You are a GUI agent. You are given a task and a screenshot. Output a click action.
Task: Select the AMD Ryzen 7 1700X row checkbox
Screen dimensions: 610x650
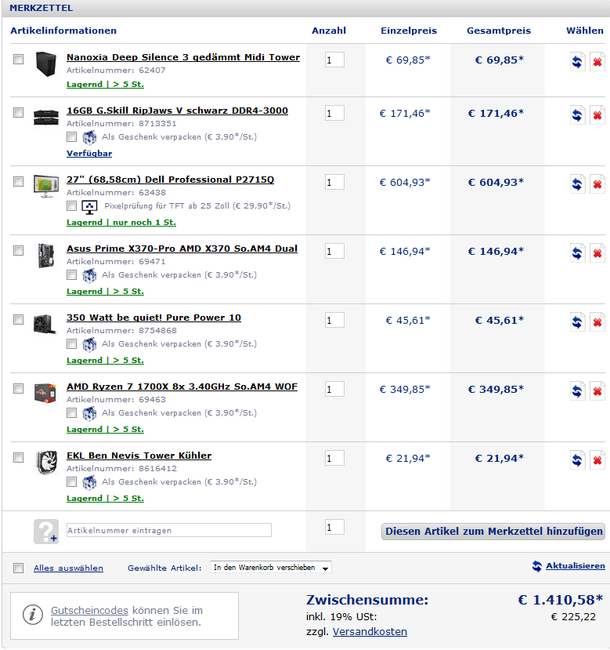point(18,388)
